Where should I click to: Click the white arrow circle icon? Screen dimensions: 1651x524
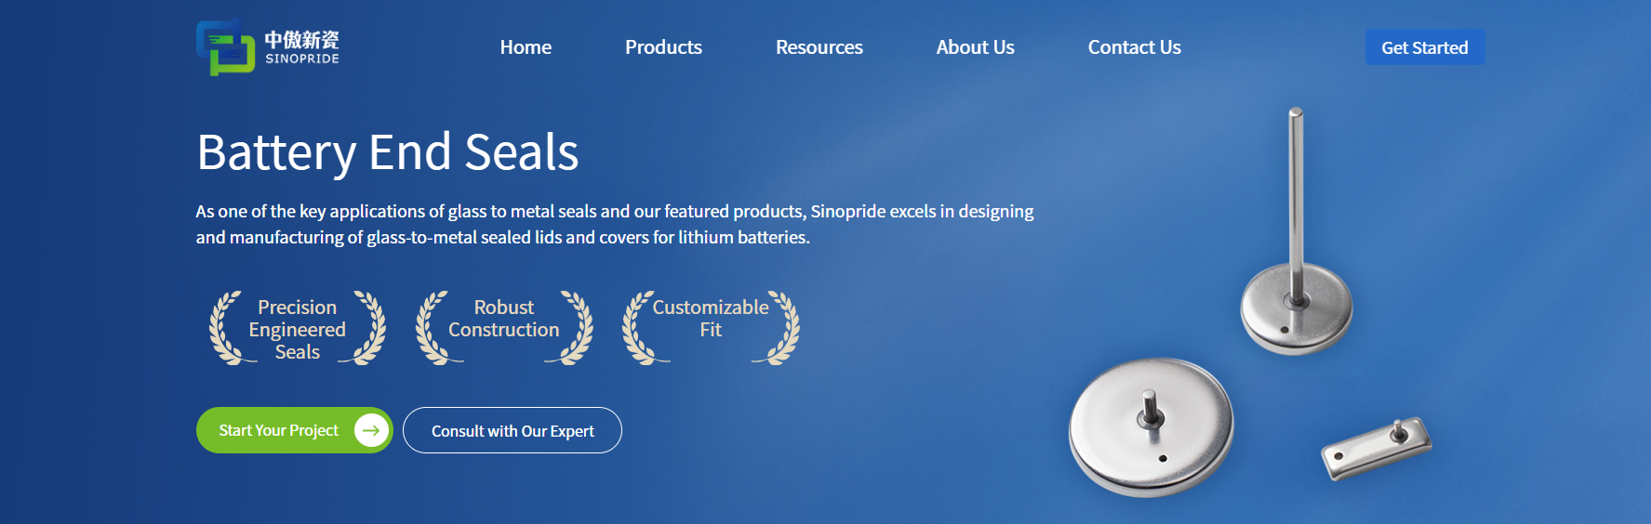coord(371,430)
